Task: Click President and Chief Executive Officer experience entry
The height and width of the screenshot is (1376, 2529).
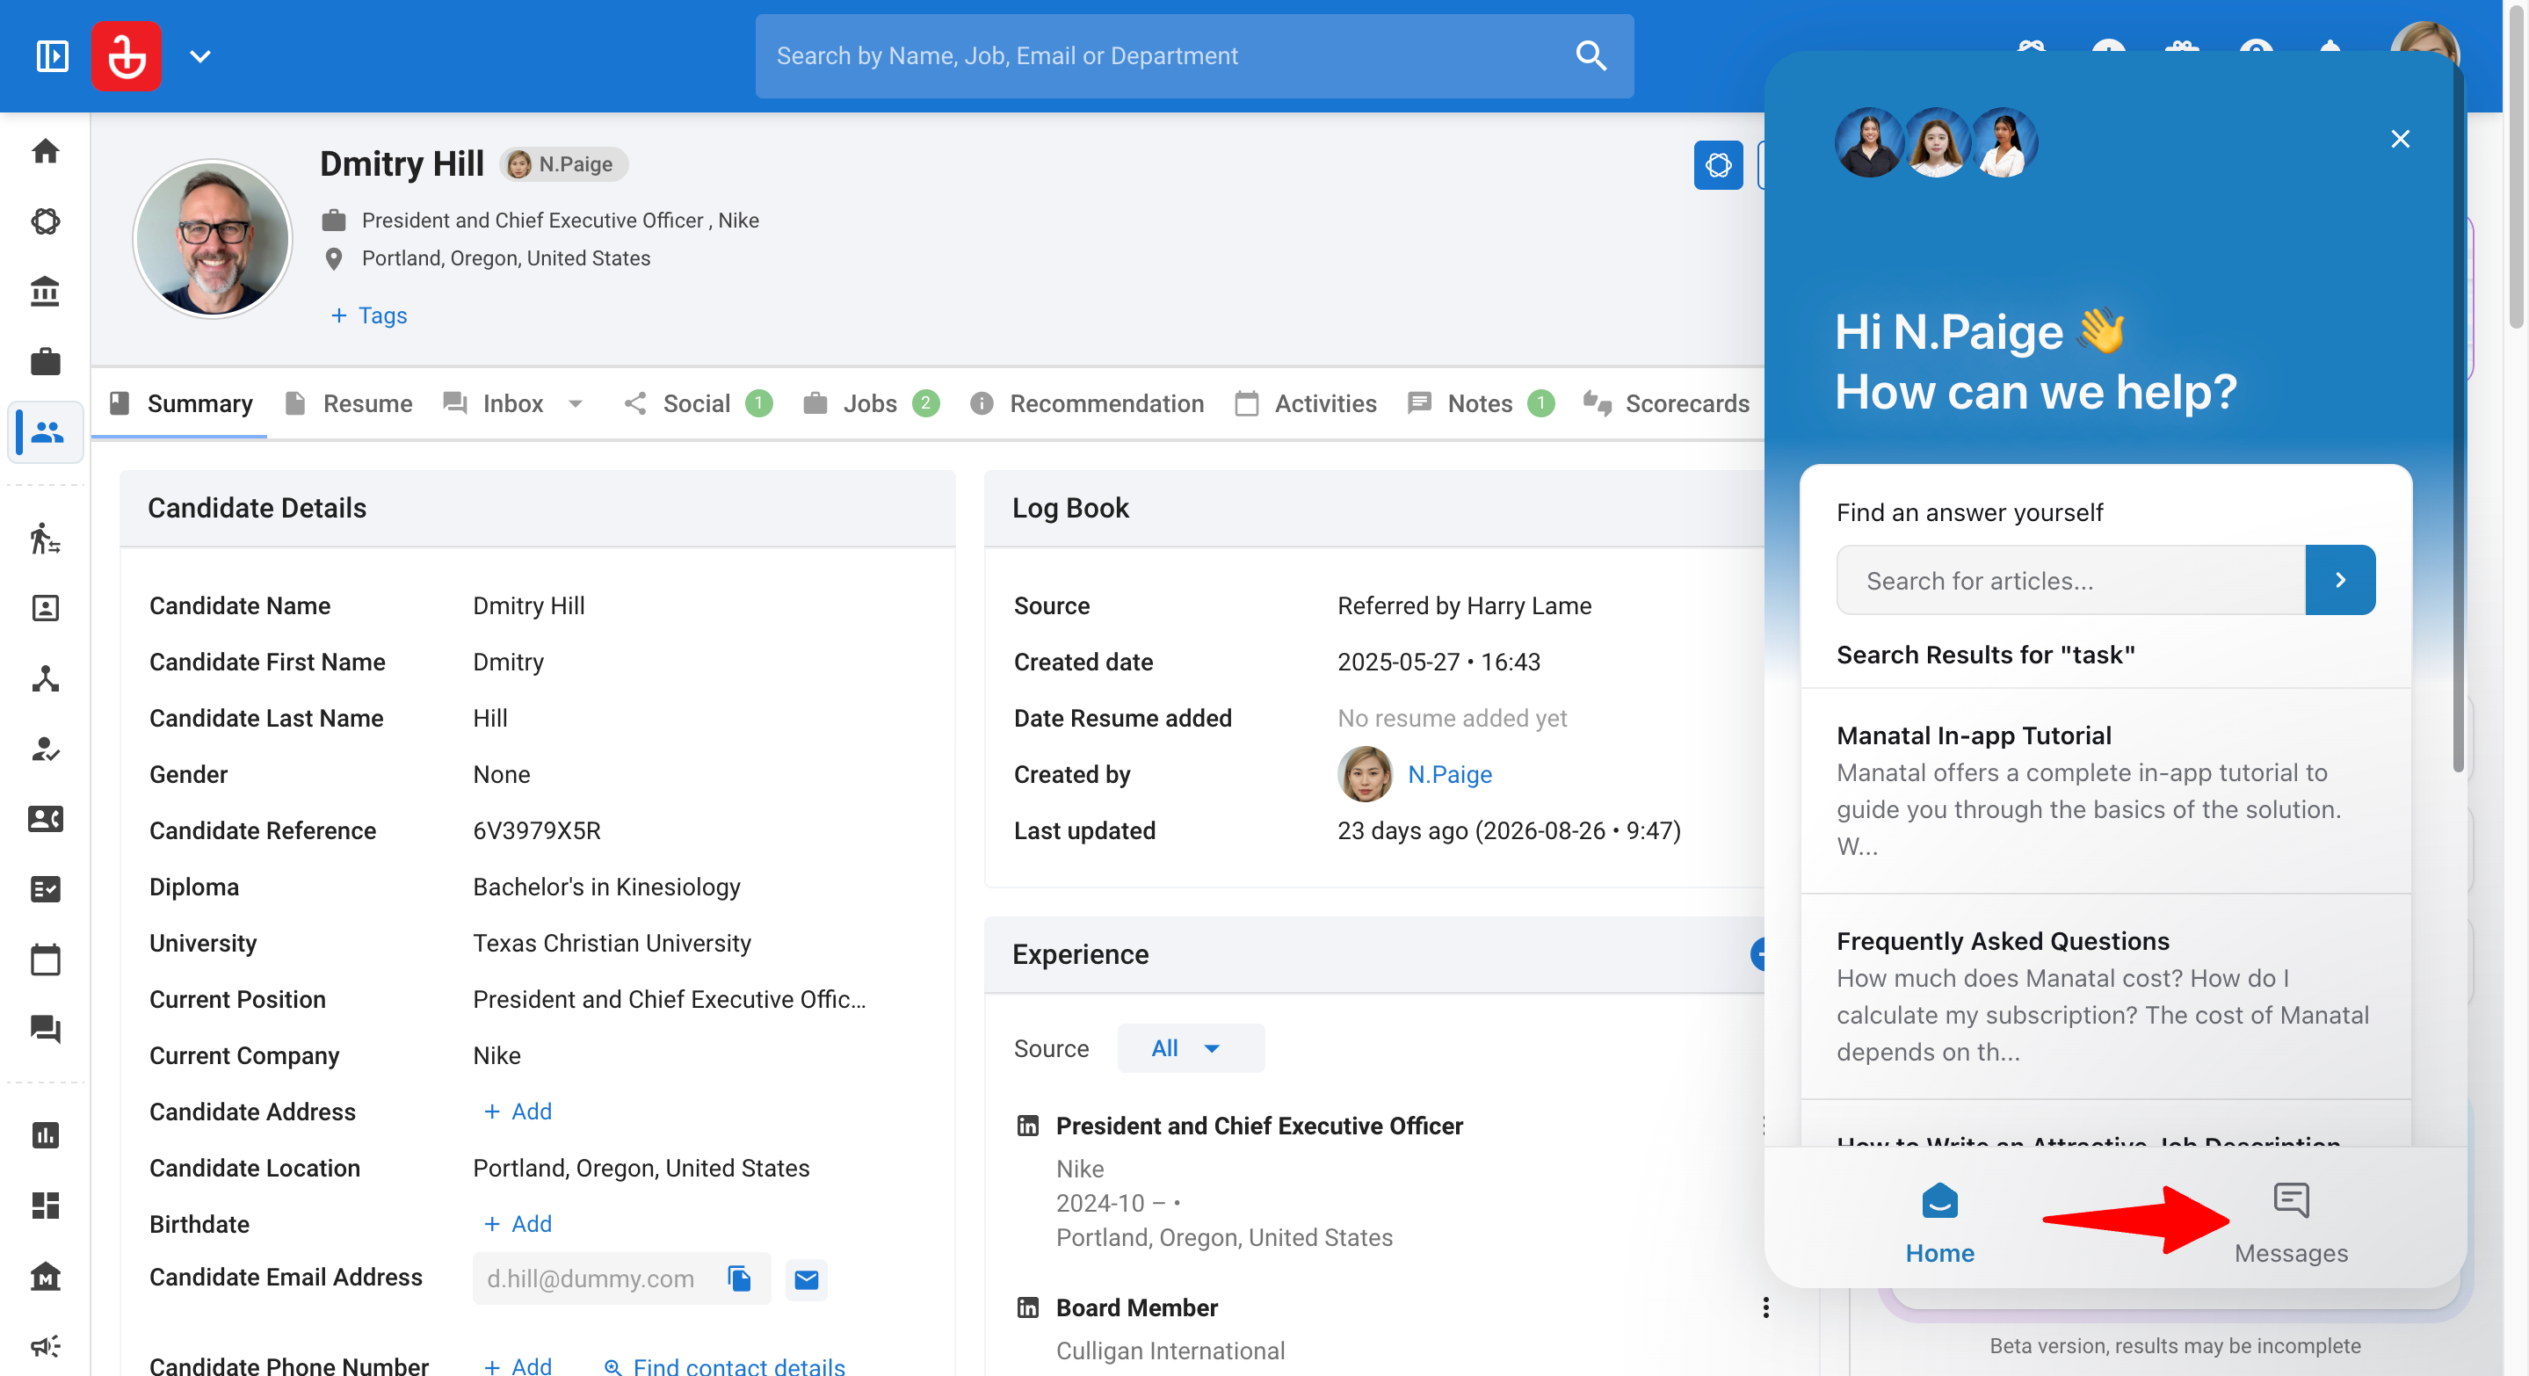Action: pyautogui.click(x=1259, y=1126)
